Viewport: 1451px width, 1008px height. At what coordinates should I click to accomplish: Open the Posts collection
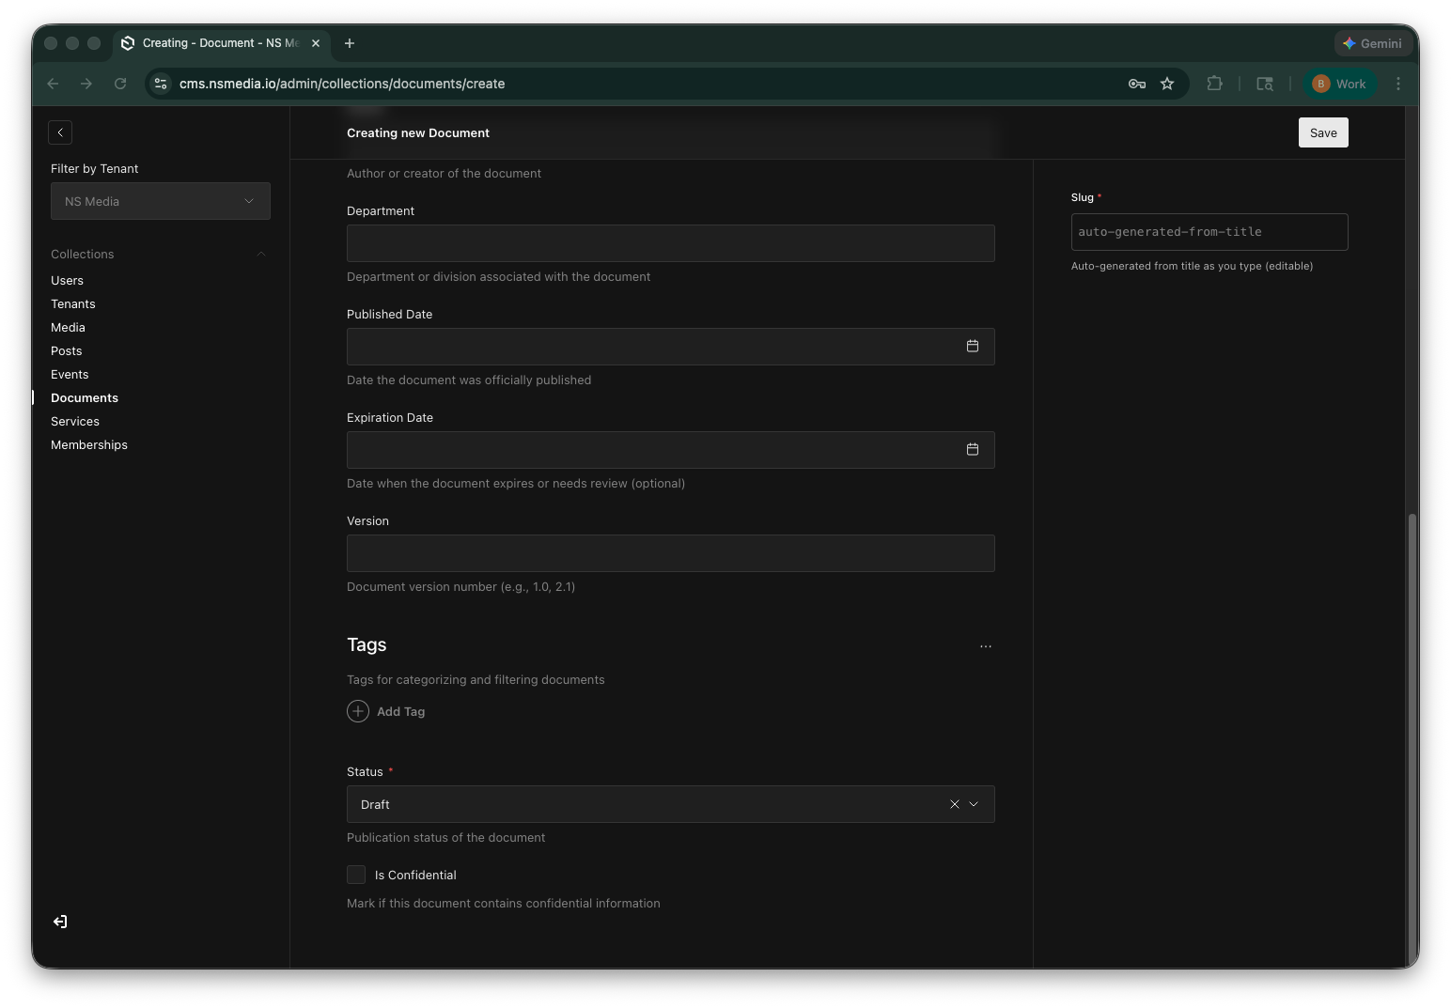tap(67, 350)
